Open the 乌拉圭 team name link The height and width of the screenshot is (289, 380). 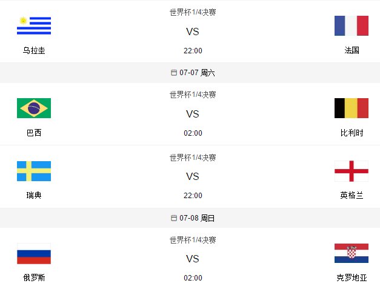(x=34, y=50)
